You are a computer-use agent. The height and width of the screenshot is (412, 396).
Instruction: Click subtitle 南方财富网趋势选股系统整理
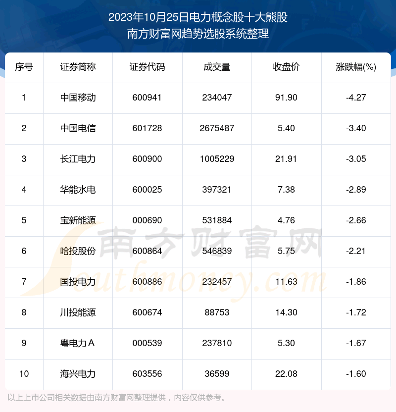point(198,34)
